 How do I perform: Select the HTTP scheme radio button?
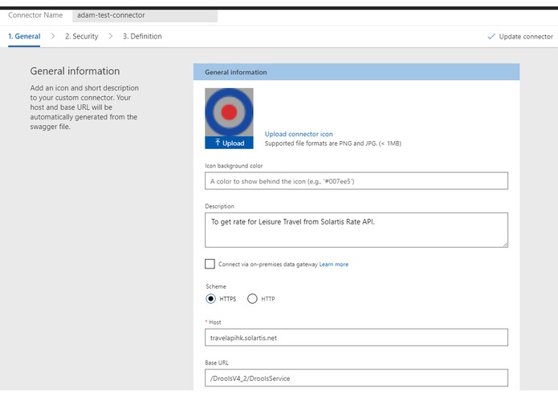[252, 299]
